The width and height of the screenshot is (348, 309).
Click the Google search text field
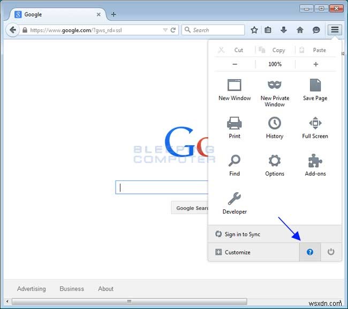coord(162,187)
